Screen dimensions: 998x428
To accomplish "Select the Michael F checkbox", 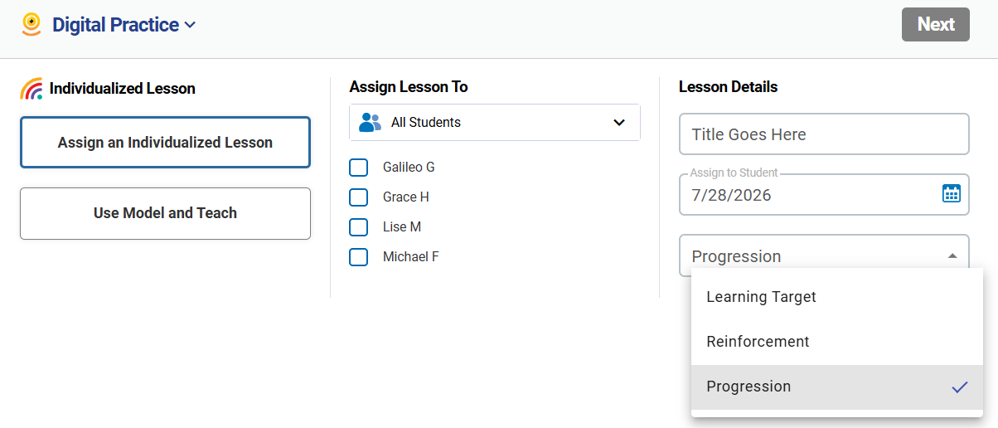I will (x=359, y=257).
